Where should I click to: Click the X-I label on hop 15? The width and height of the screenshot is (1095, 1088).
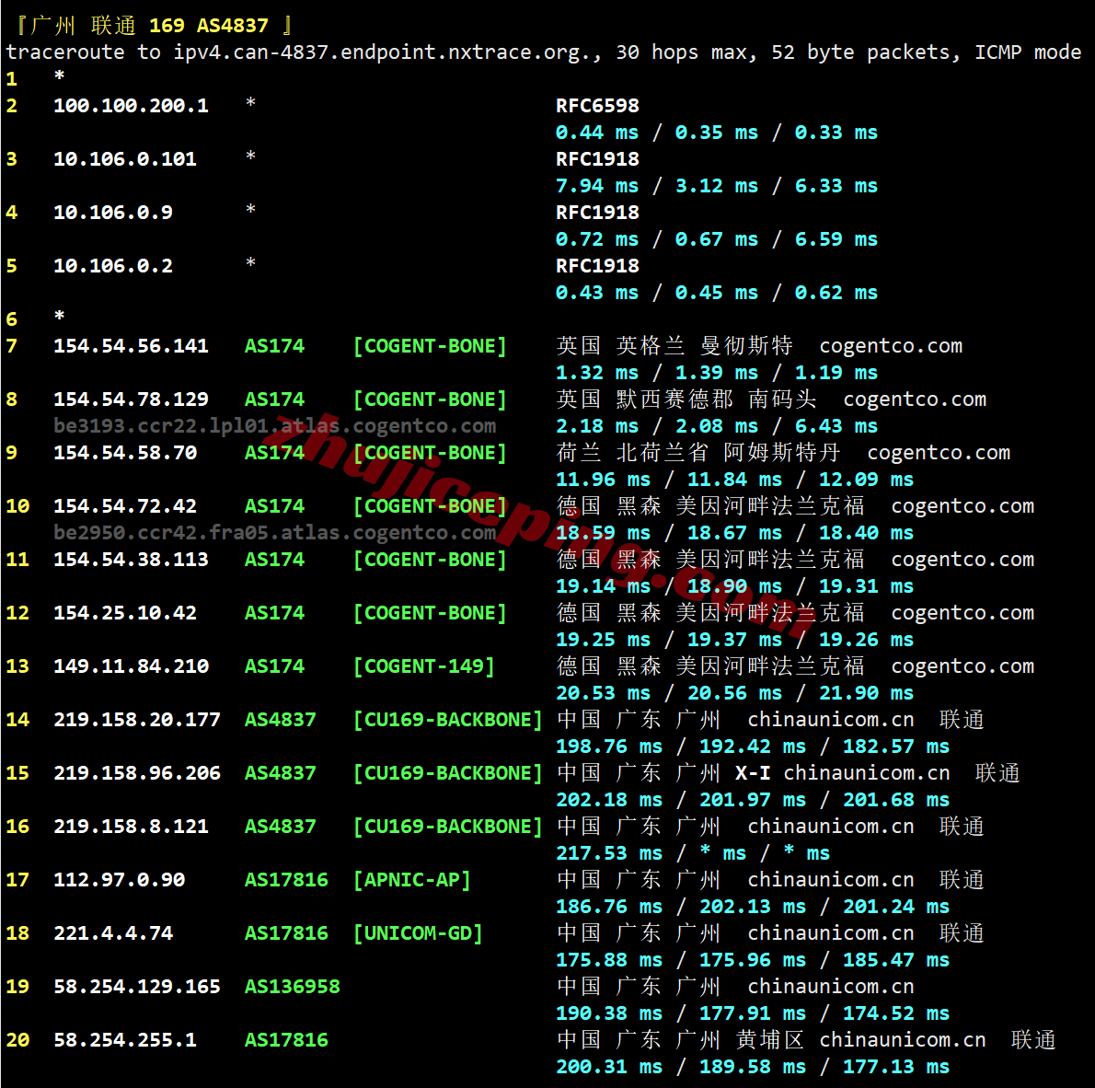[753, 773]
